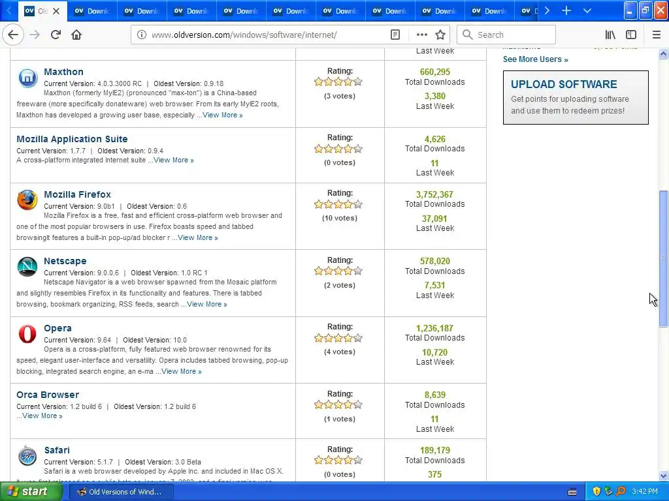This screenshot has width=669, height=501.
Task: Switch to the tenth browser tab
Action: [x=489, y=11]
